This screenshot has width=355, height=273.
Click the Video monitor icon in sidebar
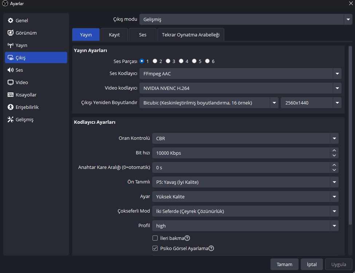[x=11, y=82]
